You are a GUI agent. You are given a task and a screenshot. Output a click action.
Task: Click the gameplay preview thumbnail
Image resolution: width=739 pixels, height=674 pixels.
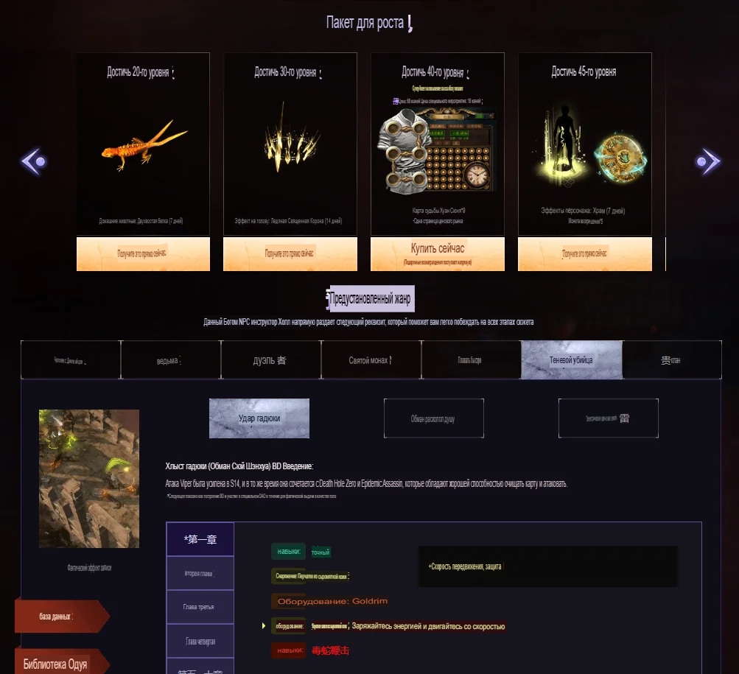pos(89,478)
